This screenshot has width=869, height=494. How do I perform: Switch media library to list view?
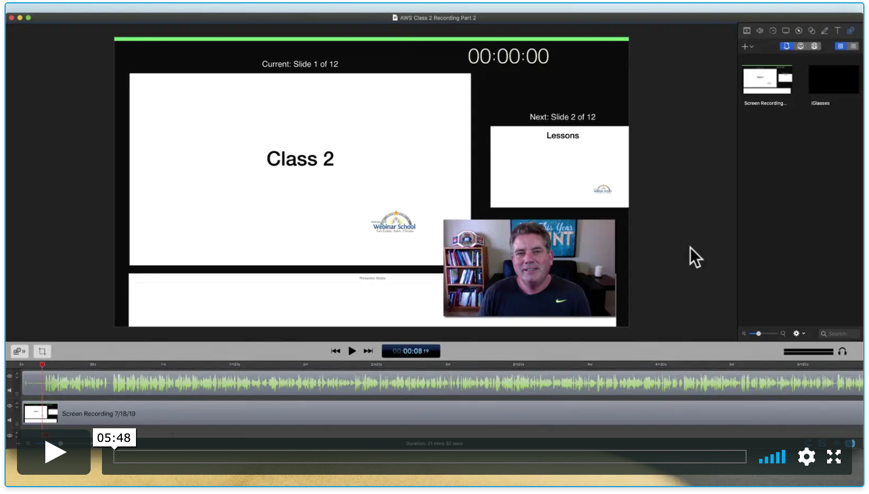click(x=853, y=46)
